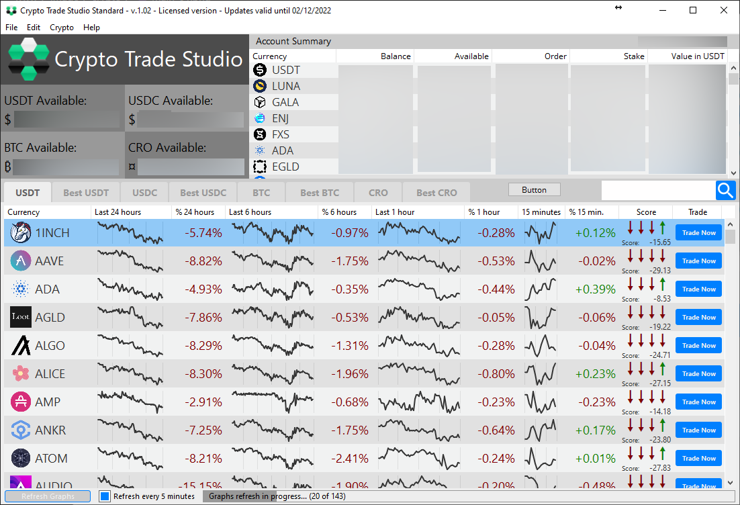Click the % 24 hours column header

198,212
